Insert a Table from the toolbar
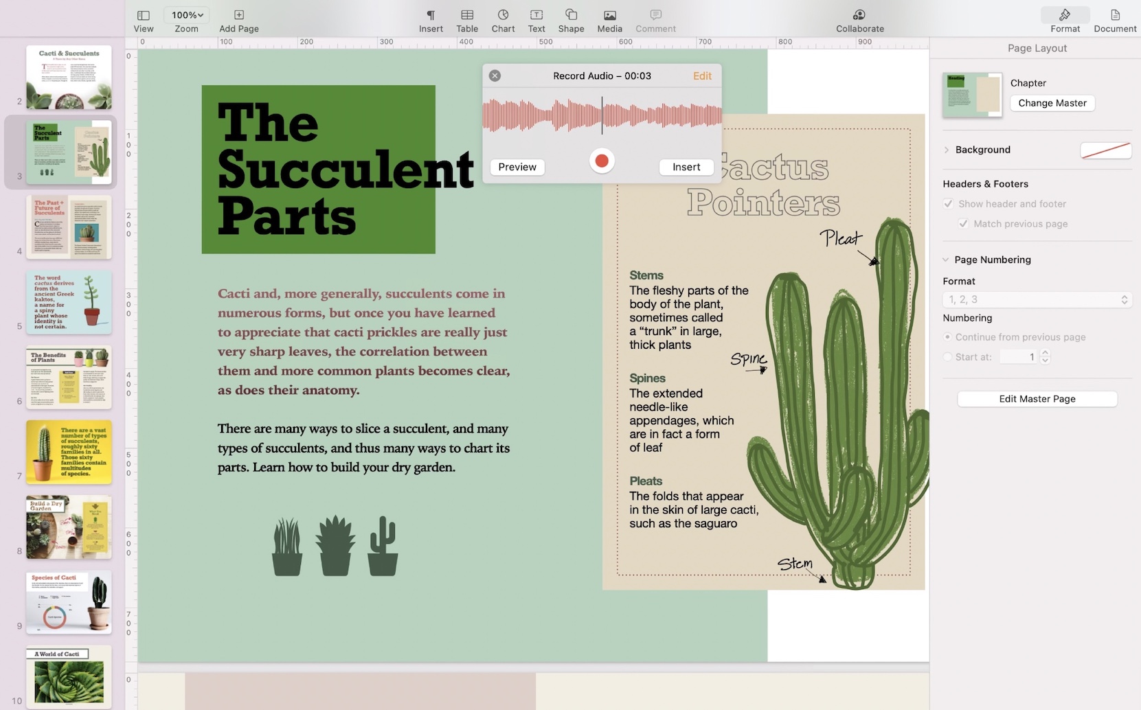Image resolution: width=1141 pixels, height=710 pixels. (x=467, y=15)
